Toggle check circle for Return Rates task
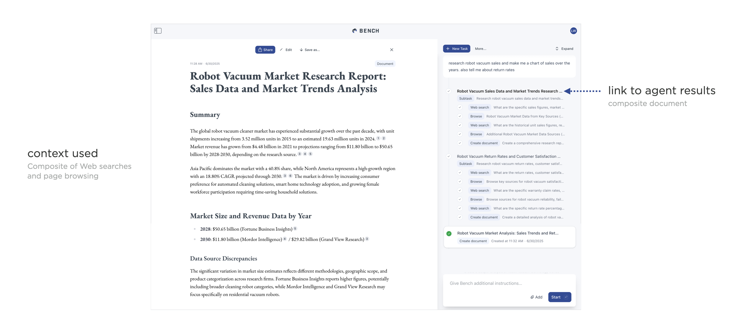 point(448,156)
